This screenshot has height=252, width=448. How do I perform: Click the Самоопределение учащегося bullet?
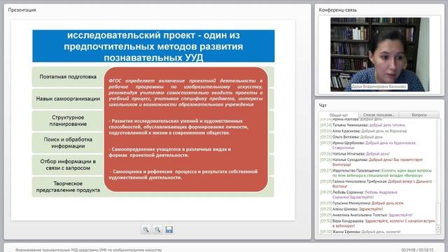pos(169,152)
